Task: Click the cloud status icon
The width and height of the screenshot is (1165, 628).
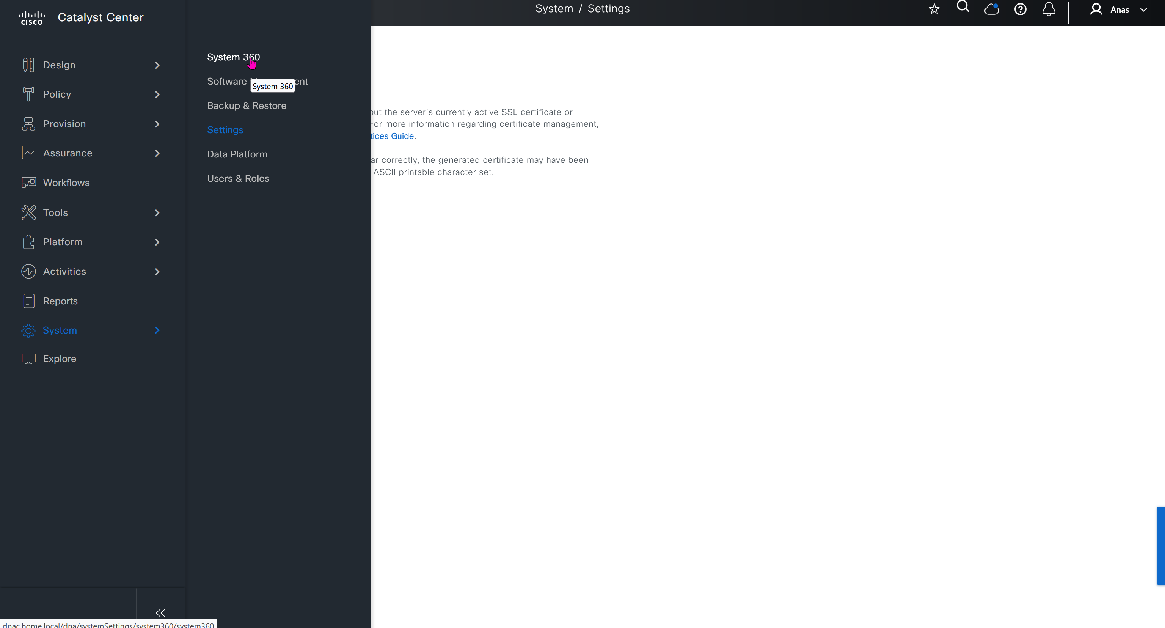Action: point(991,9)
